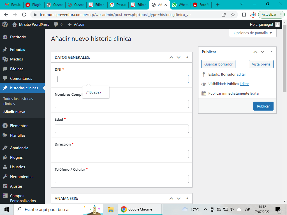
Task: Click Añadir nueva submenu link
Action: pos(14,112)
